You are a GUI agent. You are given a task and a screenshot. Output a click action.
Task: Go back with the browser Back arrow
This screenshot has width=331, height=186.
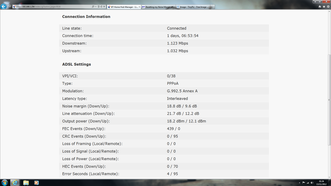[x=3, y=7]
